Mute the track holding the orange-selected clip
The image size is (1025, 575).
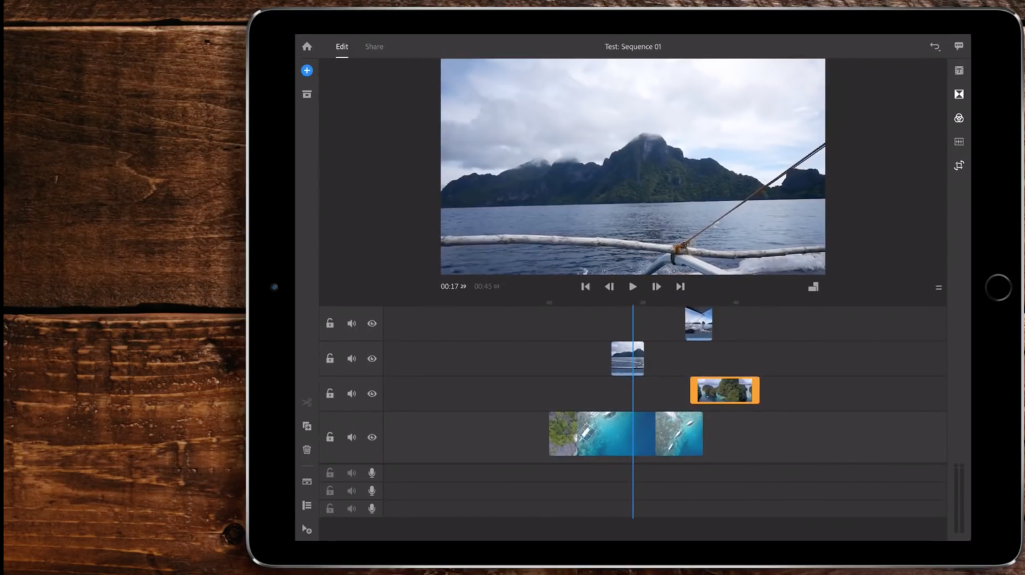pos(351,394)
